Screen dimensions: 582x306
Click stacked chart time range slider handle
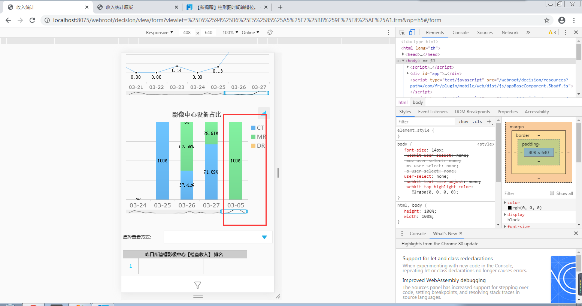[x=234, y=211]
